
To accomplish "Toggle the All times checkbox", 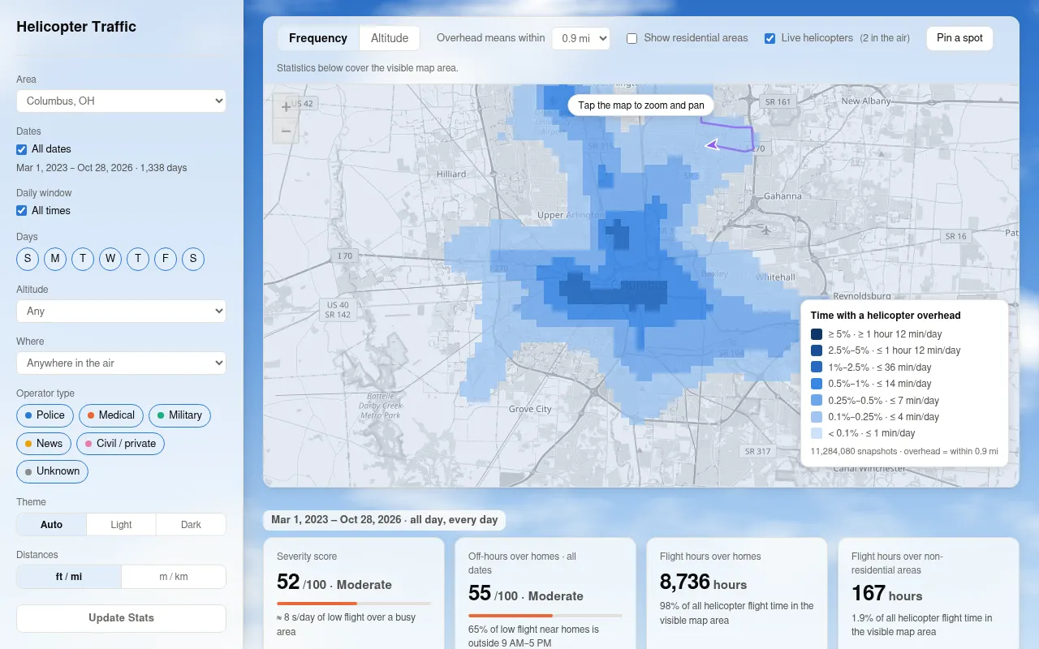I will coord(22,211).
